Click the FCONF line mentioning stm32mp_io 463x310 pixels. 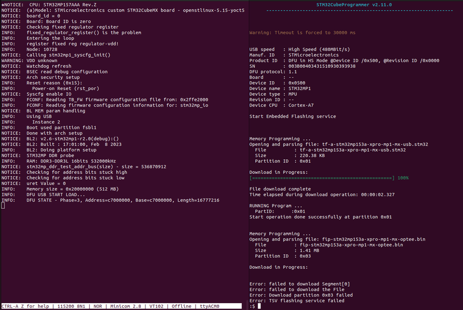(105, 105)
